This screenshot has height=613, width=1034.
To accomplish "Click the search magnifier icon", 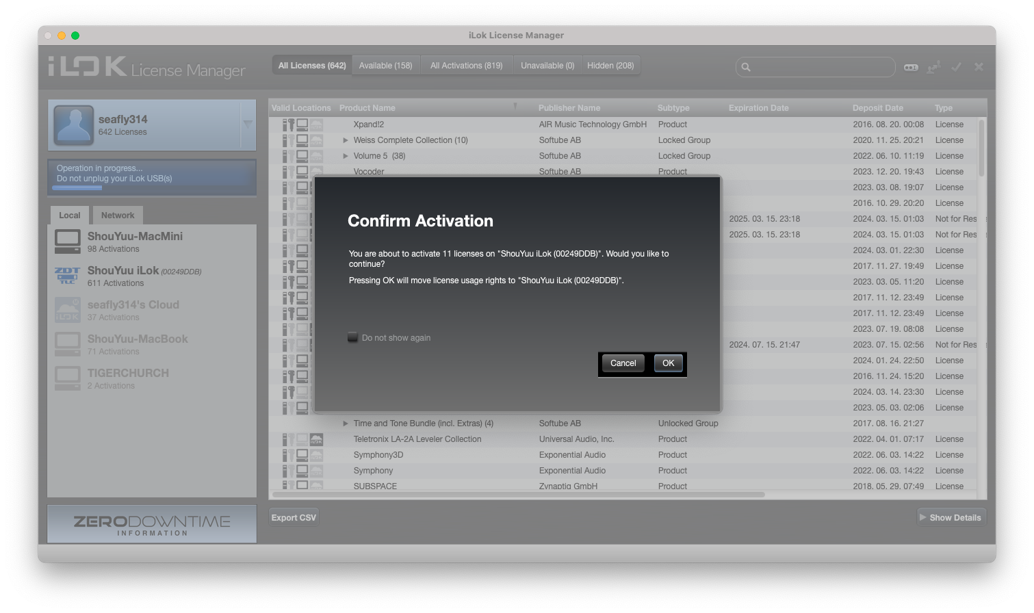I will point(746,67).
